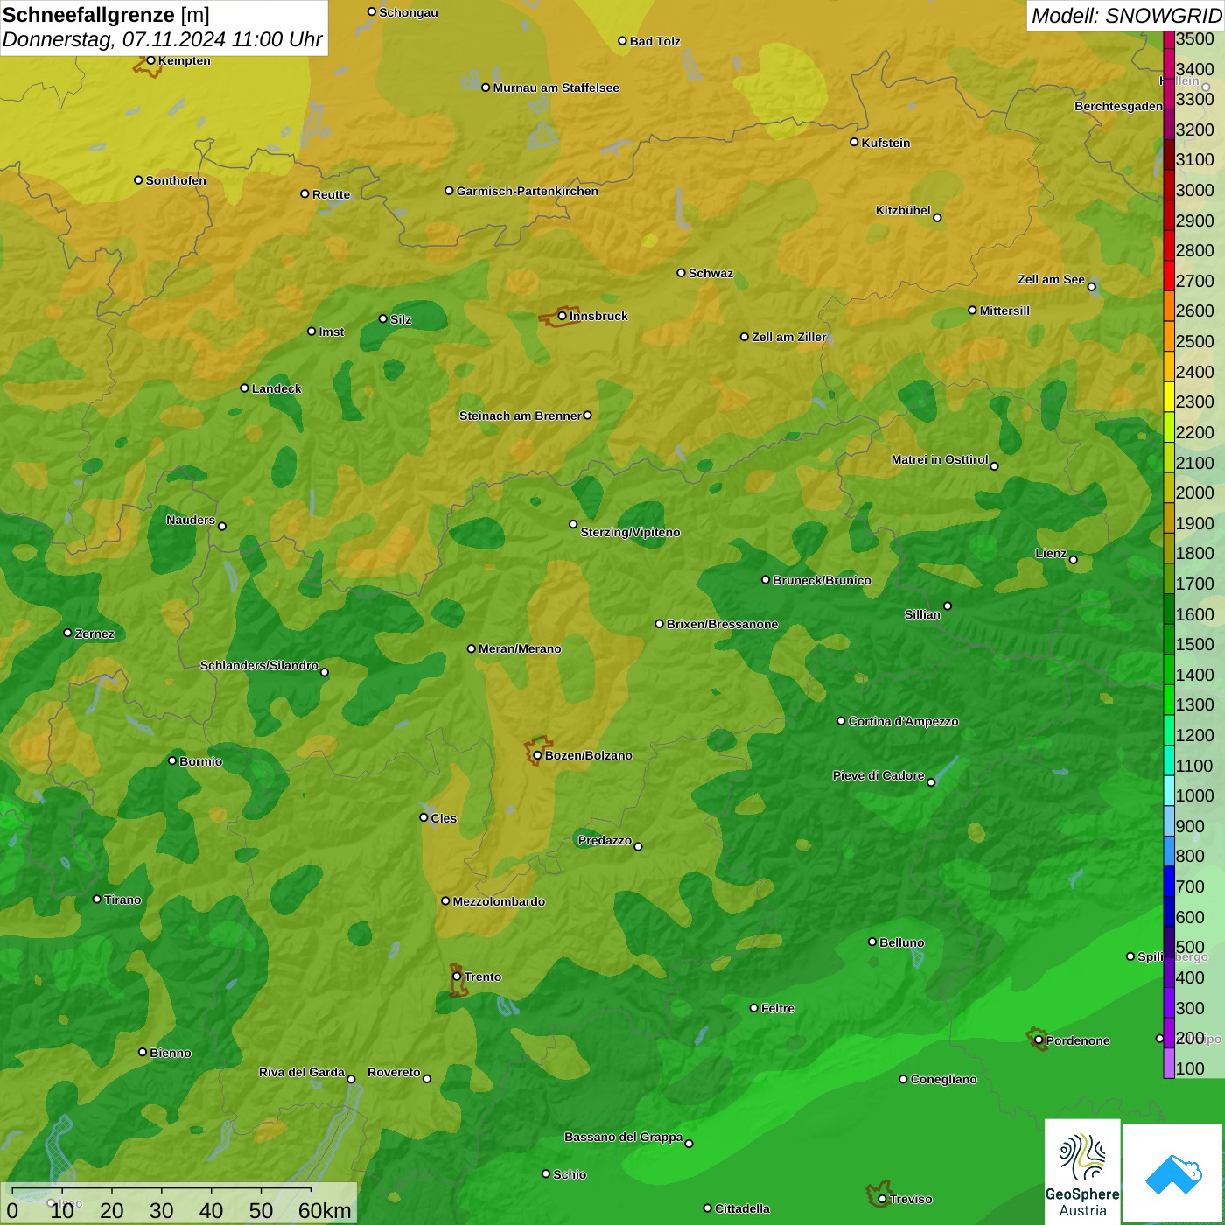Click the Steinach am Brenner label
The height and width of the screenshot is (1225, 1225).
tap(521, 416)
